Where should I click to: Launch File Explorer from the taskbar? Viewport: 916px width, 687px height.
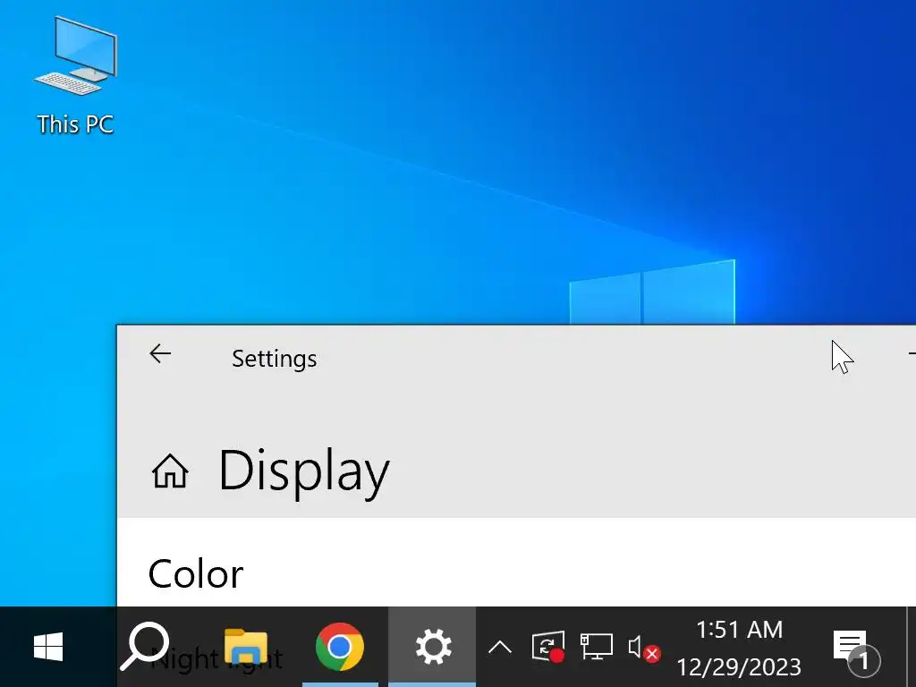tap(246, 647)
